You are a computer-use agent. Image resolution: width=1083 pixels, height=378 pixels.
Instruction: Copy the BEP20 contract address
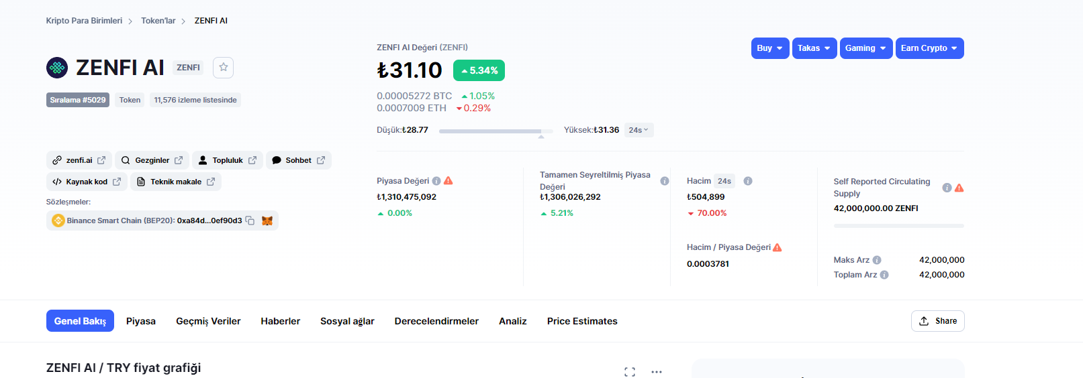[250, 220]
